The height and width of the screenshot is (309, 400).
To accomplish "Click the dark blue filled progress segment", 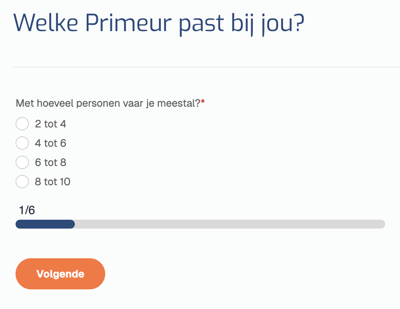I will click(x=45, y=224).
